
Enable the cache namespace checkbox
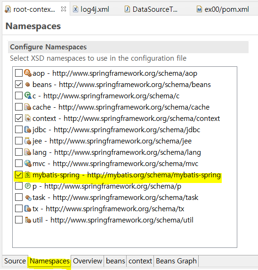[19, 107]
